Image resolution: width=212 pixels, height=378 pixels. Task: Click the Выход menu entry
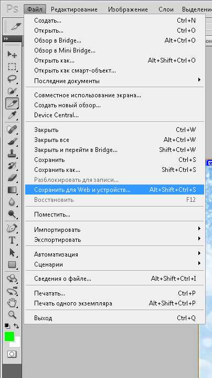coord(114,318)
